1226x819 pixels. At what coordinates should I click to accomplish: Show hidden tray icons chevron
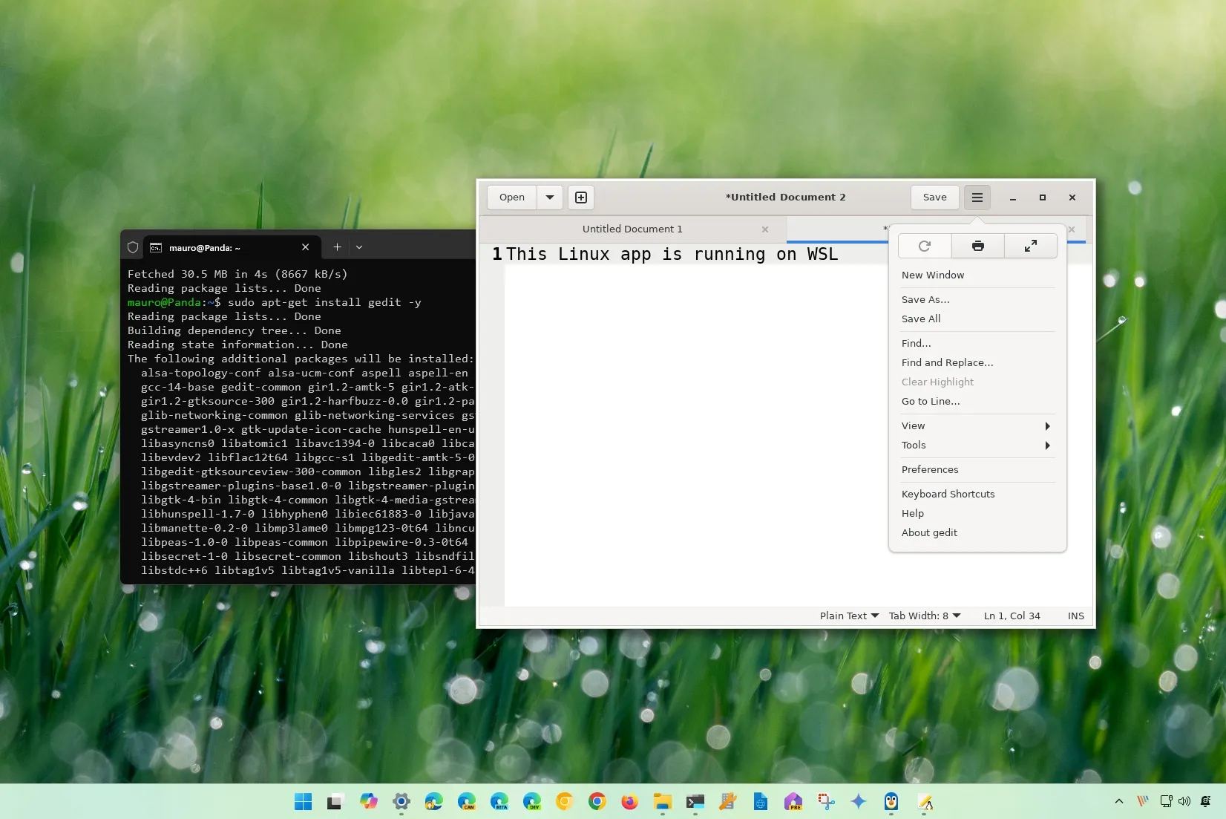[1118, 801]
